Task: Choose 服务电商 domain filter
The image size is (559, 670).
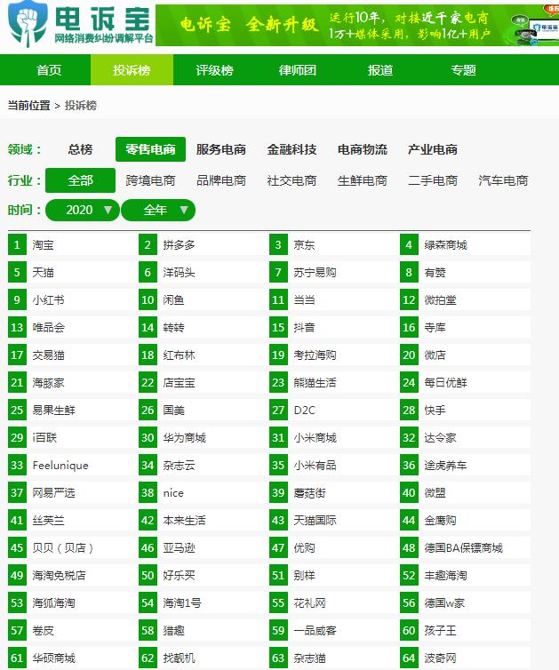Action: tap(221, 149)
